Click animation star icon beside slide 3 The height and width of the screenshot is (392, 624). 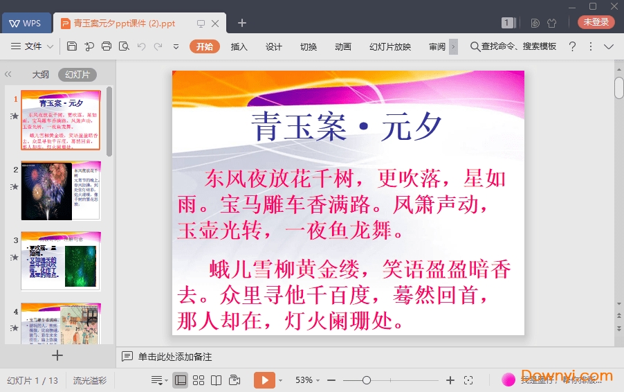pos(15,258)
